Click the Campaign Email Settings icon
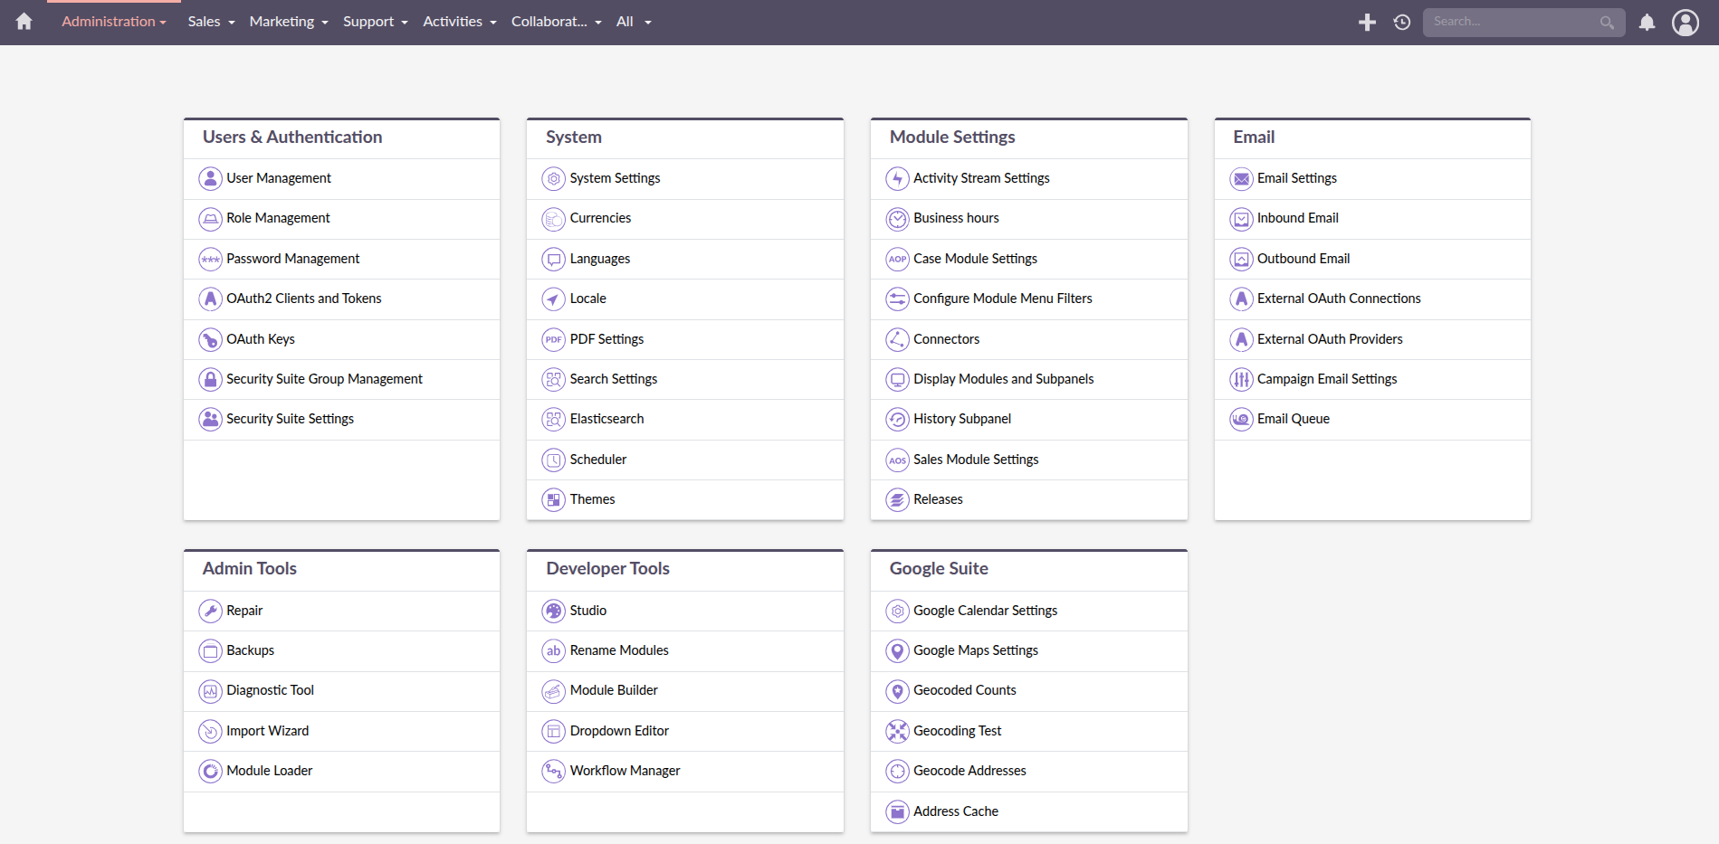The image size is (1719, 844). coord(1241,379)
